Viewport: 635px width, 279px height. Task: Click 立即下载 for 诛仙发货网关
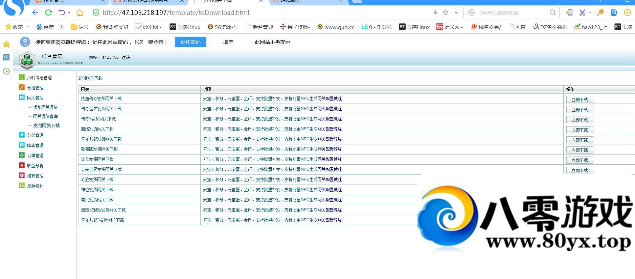580,160
